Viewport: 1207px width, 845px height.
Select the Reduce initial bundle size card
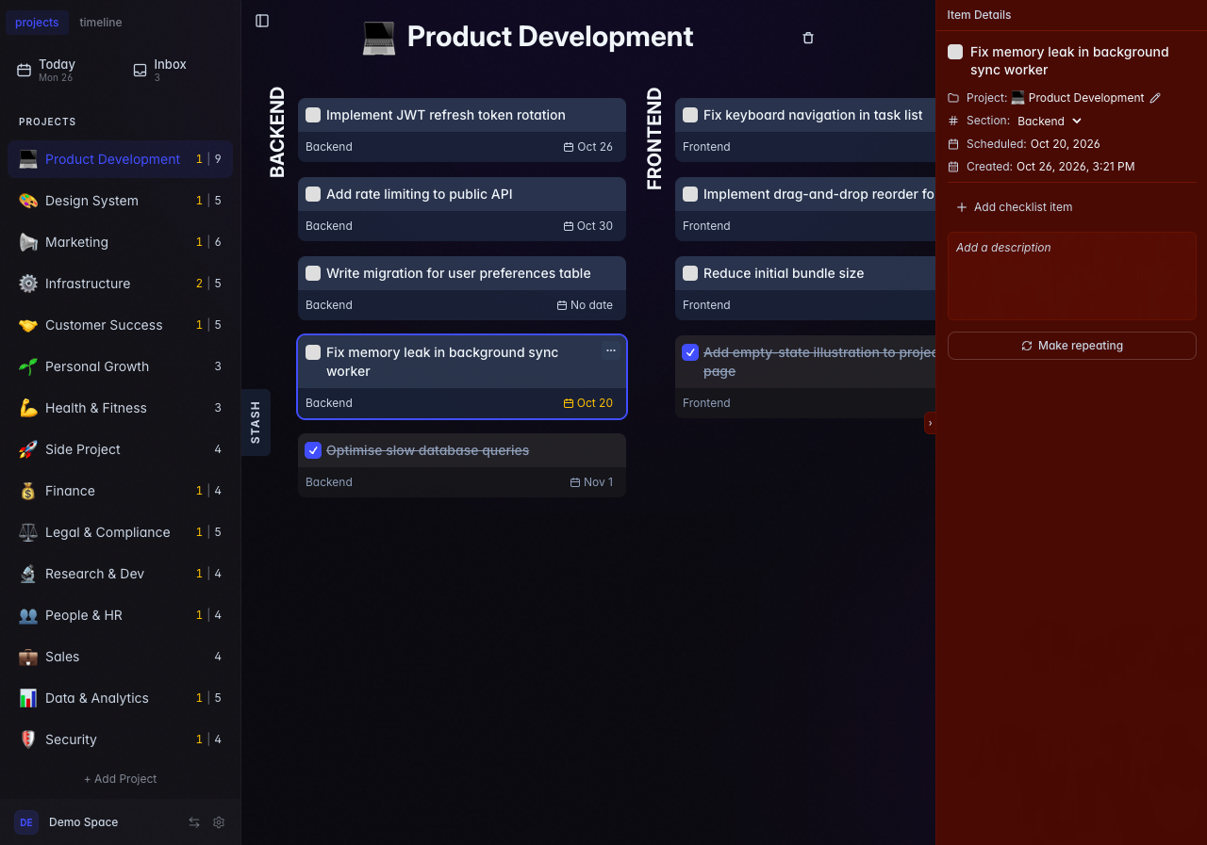point(805,288)
